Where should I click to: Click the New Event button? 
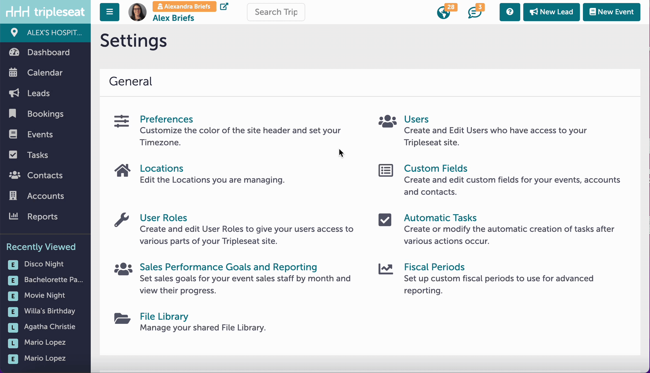tap(612, 12)
